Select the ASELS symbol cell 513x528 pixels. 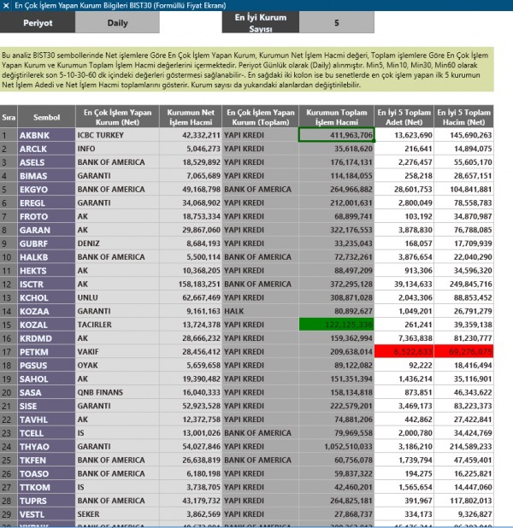coord(46,162)
